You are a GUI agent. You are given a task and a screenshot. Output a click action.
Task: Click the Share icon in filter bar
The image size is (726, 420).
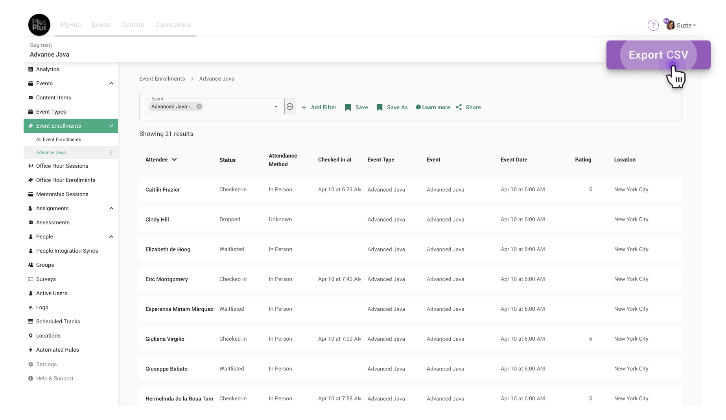point(459,107)
